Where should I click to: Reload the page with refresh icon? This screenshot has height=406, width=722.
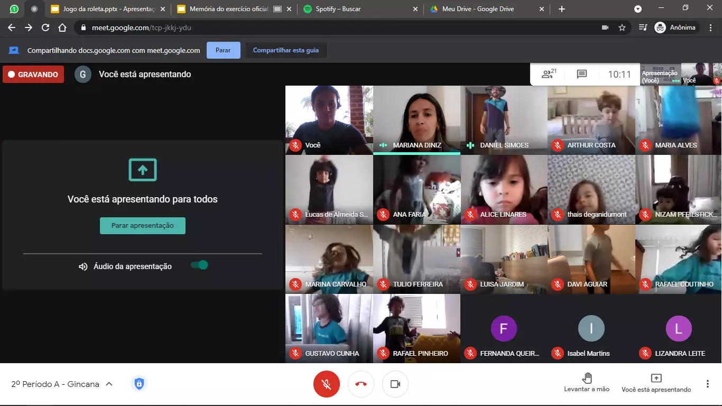pos(45,27)
